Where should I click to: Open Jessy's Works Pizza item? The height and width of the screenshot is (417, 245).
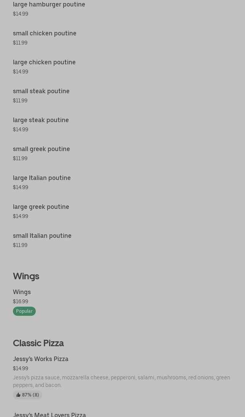pos(41,359)
